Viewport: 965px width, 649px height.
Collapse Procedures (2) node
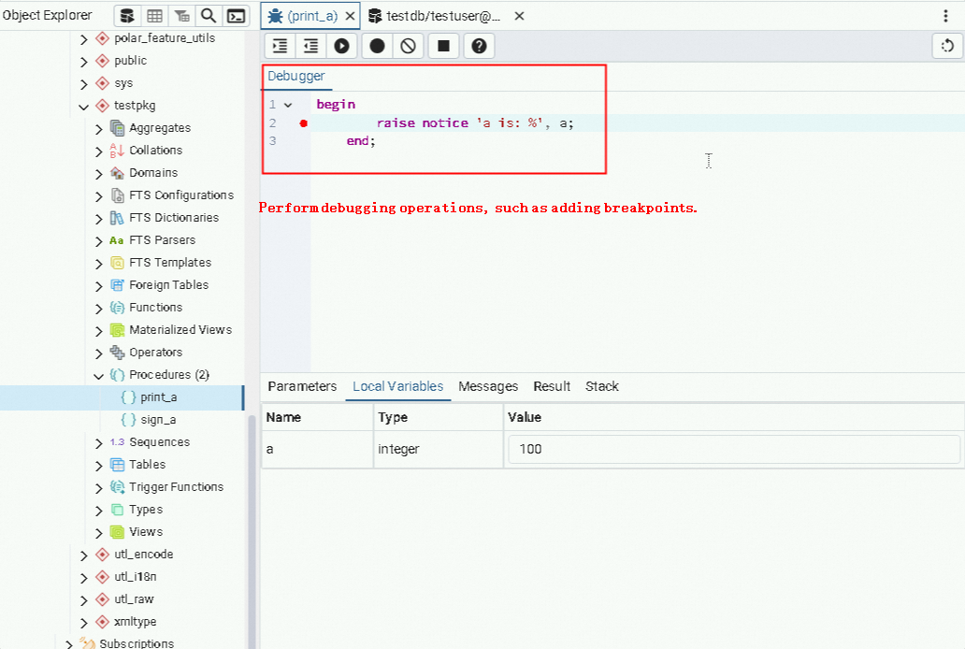[99, 376]
